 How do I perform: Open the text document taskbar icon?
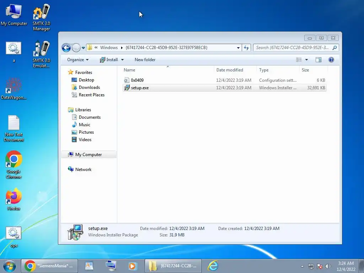pos(89,266)
